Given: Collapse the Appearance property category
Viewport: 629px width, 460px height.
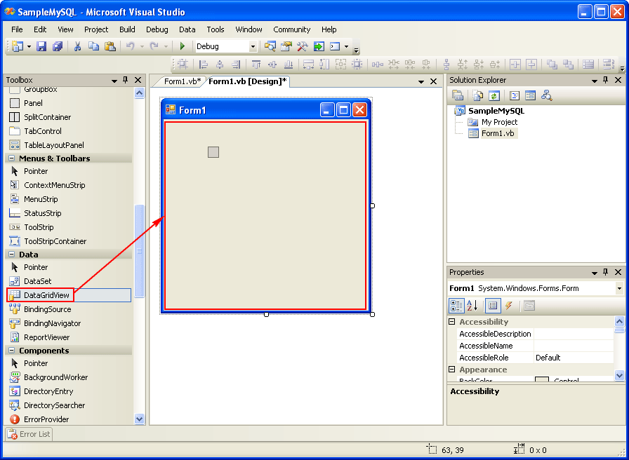Looking at the screenshot, I should coord(451,370).
